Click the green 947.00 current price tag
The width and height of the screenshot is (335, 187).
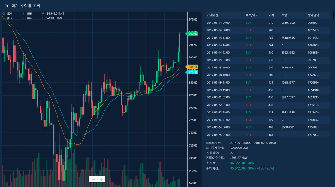click(192, 34)
